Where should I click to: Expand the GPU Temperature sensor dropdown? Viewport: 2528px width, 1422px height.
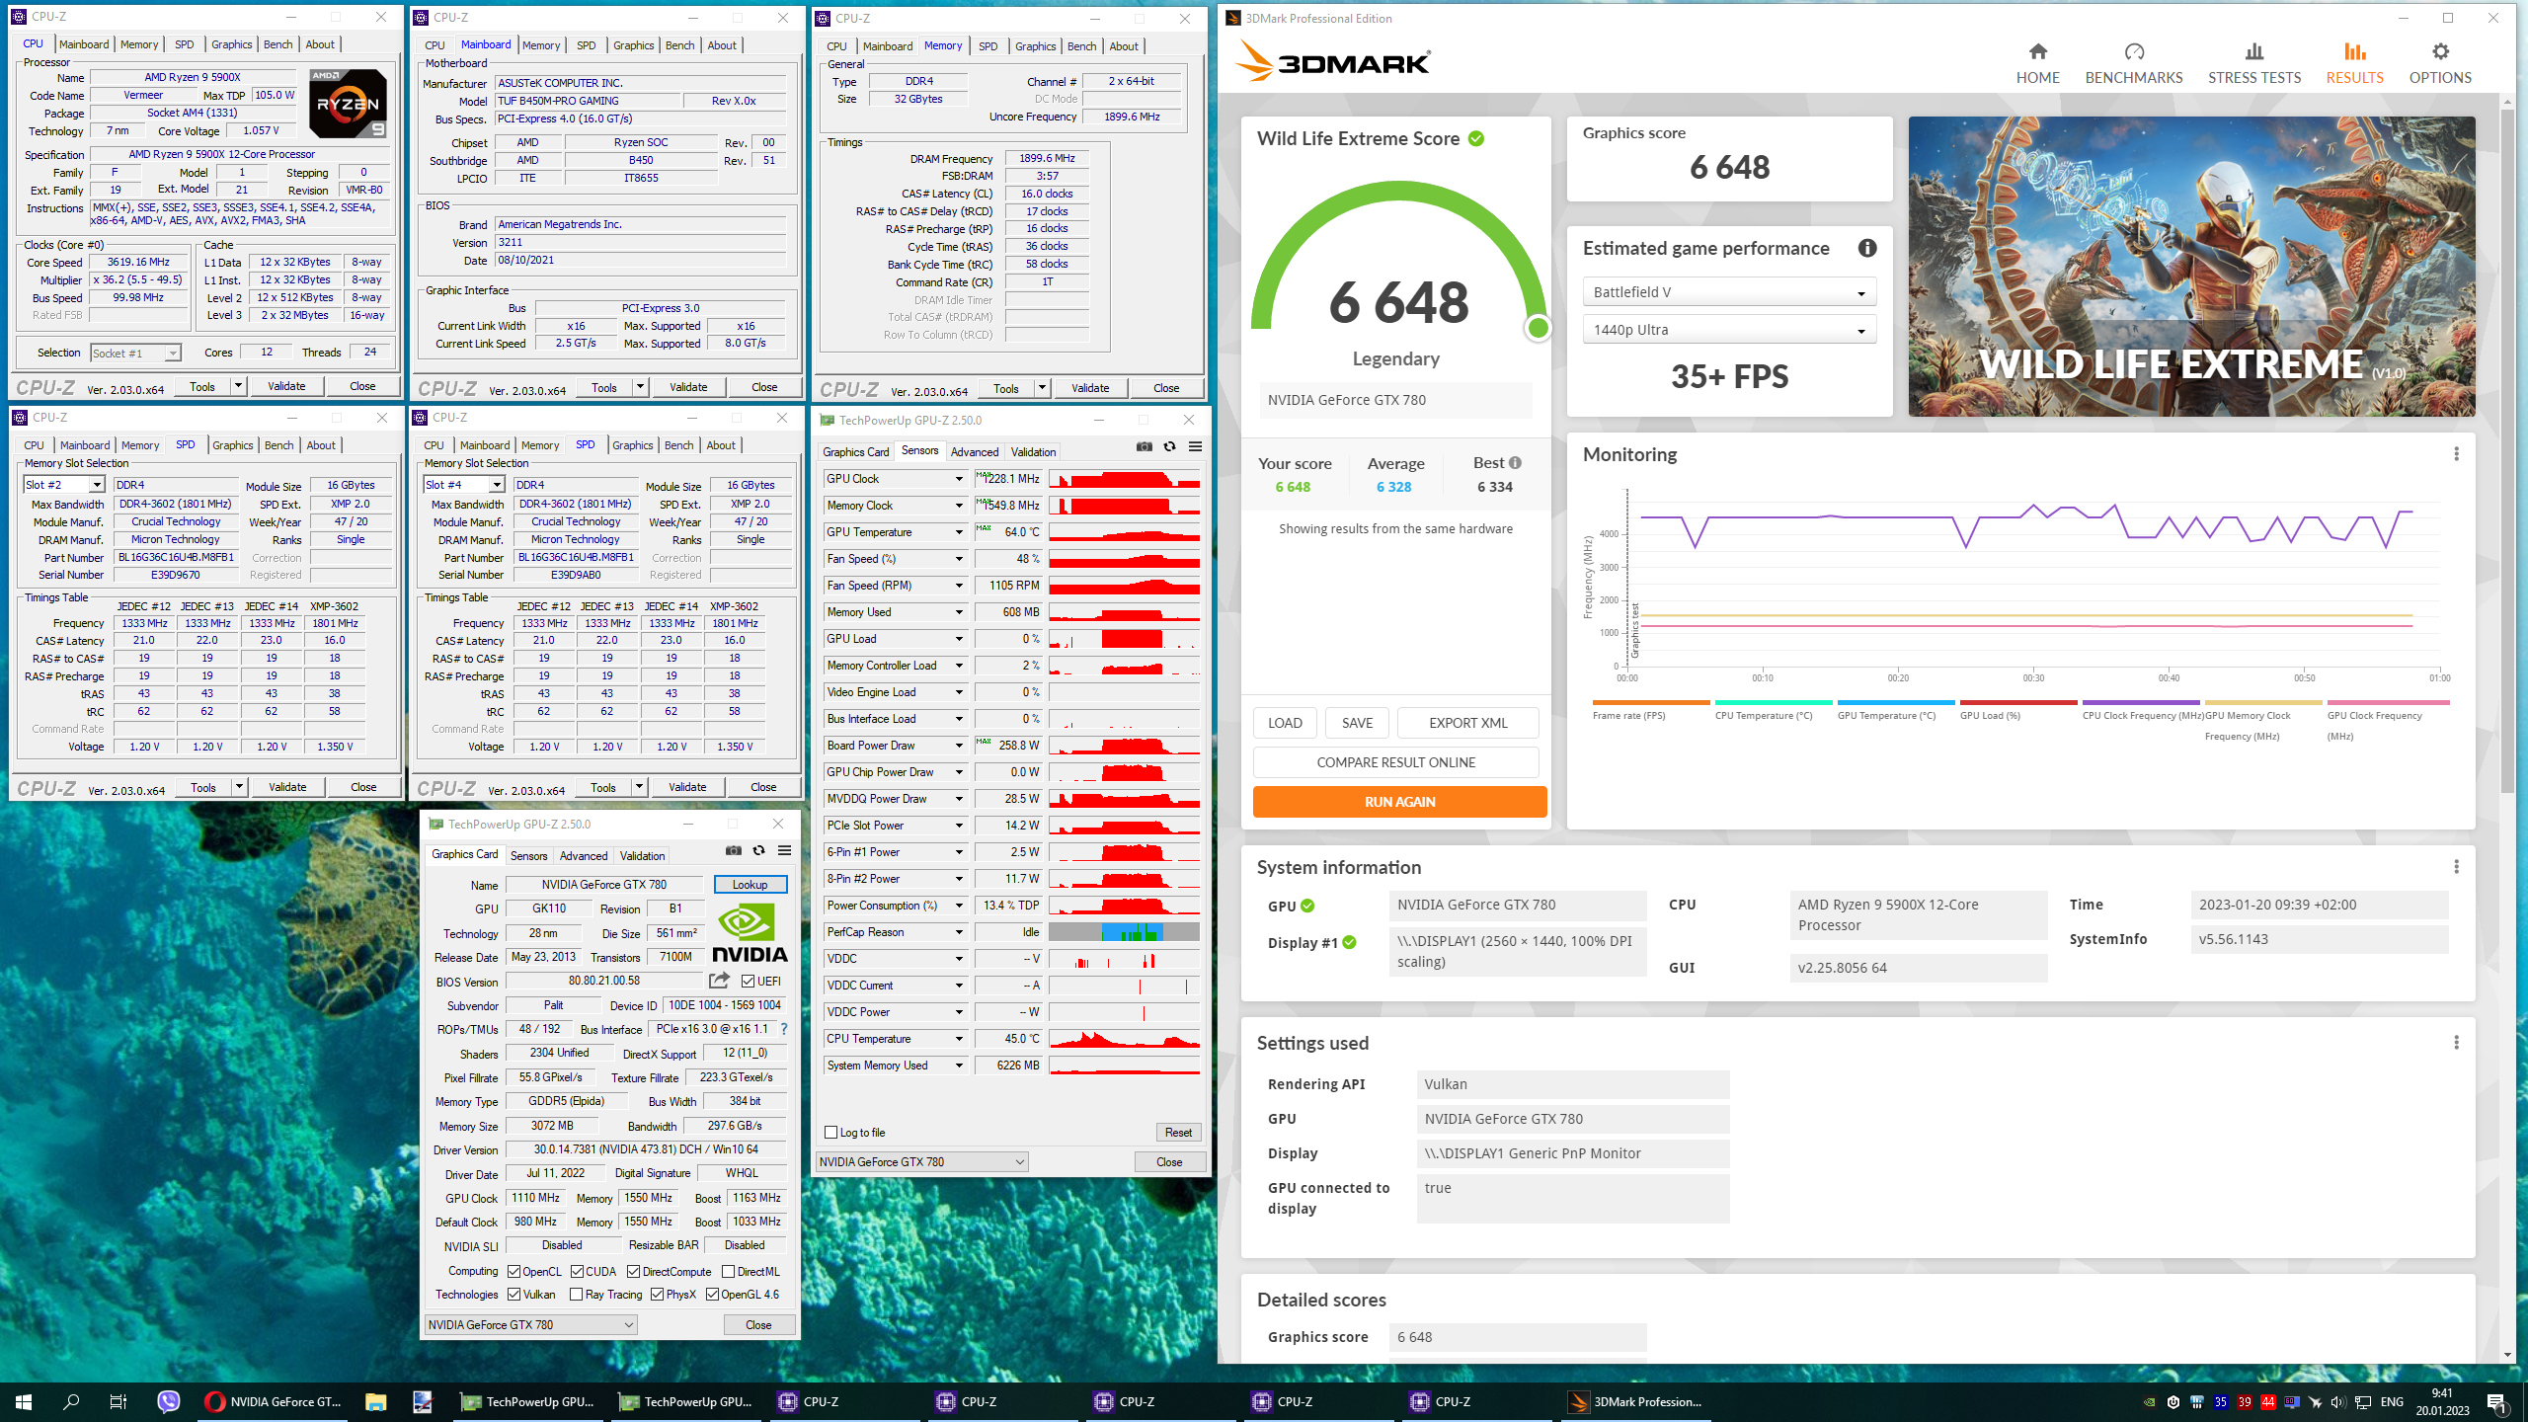point(958,532)
